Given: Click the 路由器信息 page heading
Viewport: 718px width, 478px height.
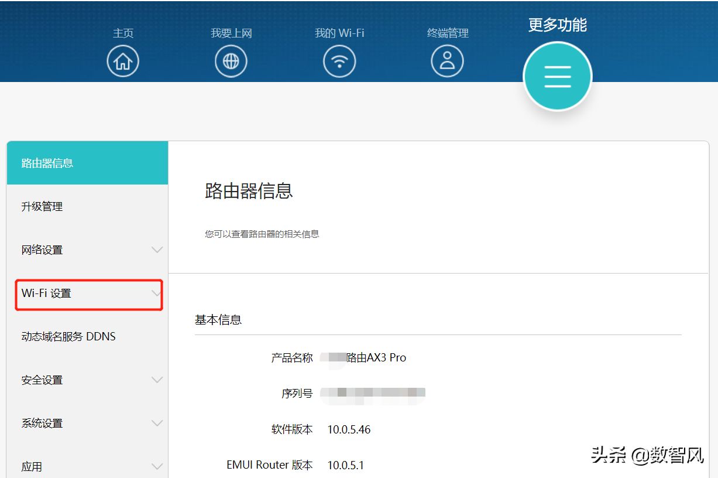Looking at the screenshot, I should pyautogui.click(x=249, y=191).
